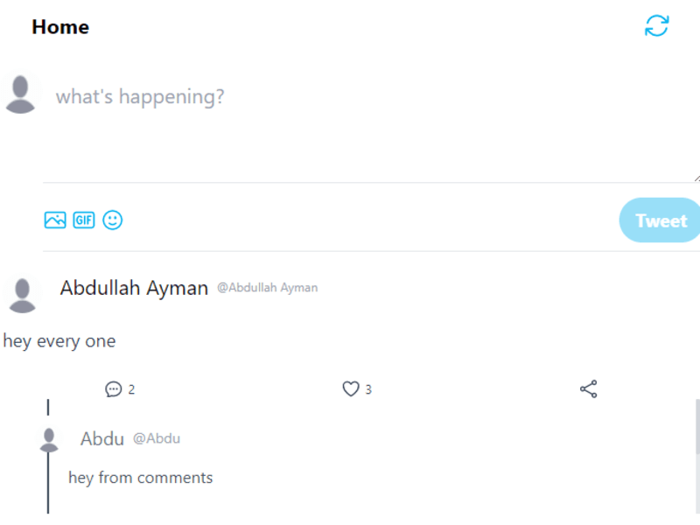The image size is (700, 525).
Task: Click the @Abdu handle
Action: coord(157,438)
